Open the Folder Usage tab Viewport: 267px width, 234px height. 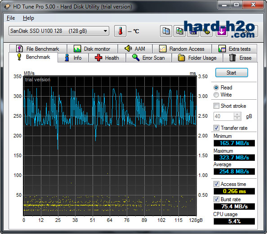coord(197,58)
